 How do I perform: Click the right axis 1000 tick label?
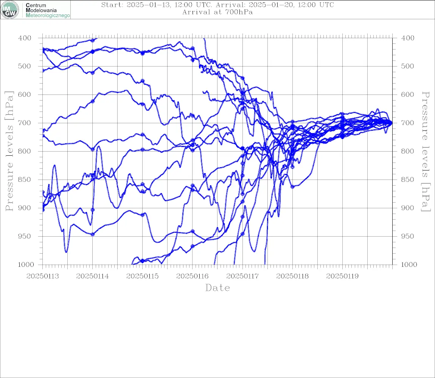[409, 265]
